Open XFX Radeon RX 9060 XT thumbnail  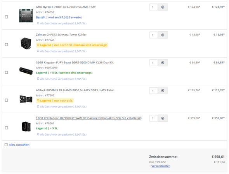coord(26,126)
